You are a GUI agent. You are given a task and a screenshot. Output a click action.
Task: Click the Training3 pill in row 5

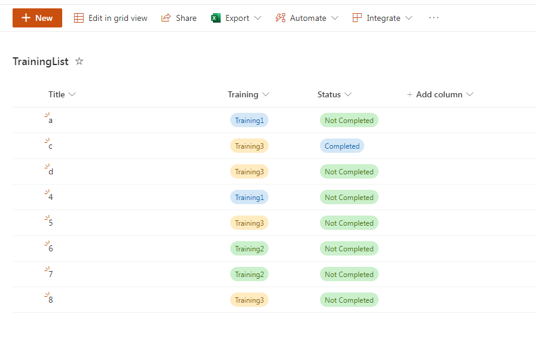249,223
